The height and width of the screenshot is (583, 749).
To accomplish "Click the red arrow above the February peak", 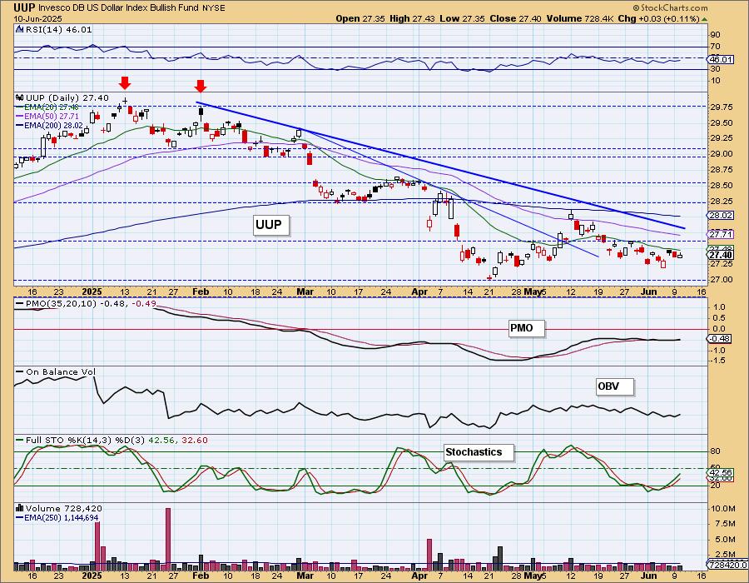I will pos(201,87).
